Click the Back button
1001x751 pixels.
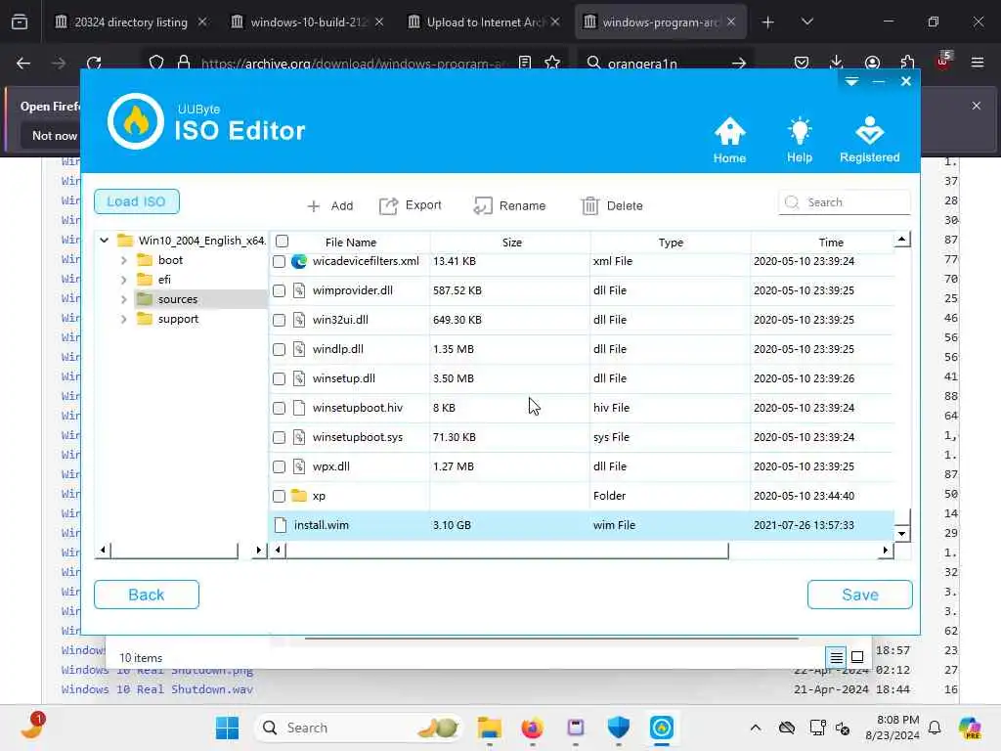pos(147,595)
